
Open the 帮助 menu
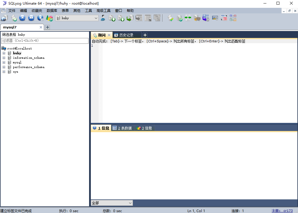pyautogui.click(x=130, y=11)
